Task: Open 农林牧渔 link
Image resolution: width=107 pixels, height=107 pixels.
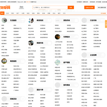Action: click(x=84, y=50)
